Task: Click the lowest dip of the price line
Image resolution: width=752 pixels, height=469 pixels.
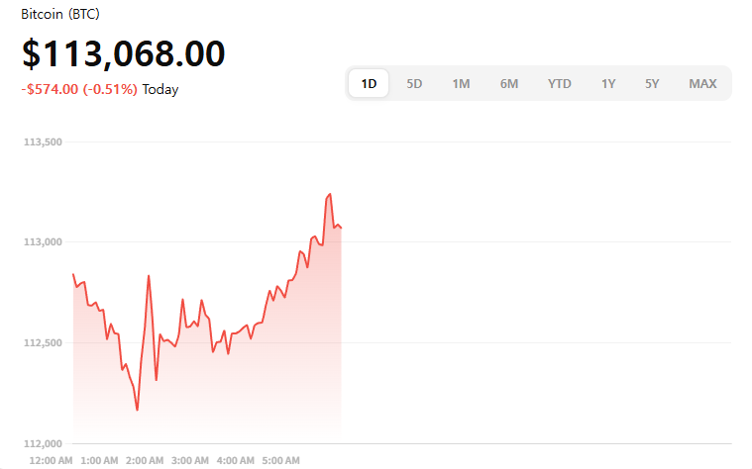Action: click(138, 410)
